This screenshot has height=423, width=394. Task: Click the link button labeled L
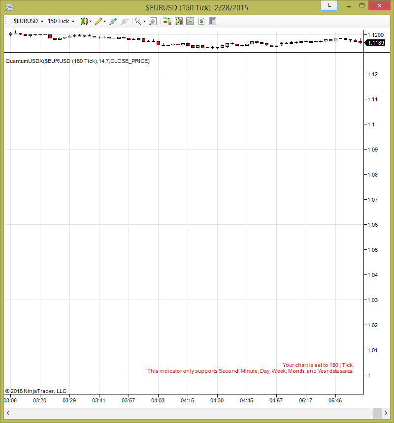(x=329, y=5)
